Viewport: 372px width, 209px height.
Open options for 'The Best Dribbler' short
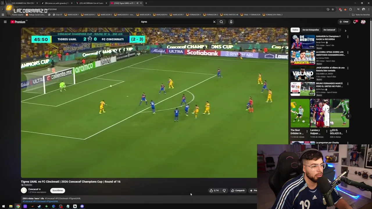point(307,131)
